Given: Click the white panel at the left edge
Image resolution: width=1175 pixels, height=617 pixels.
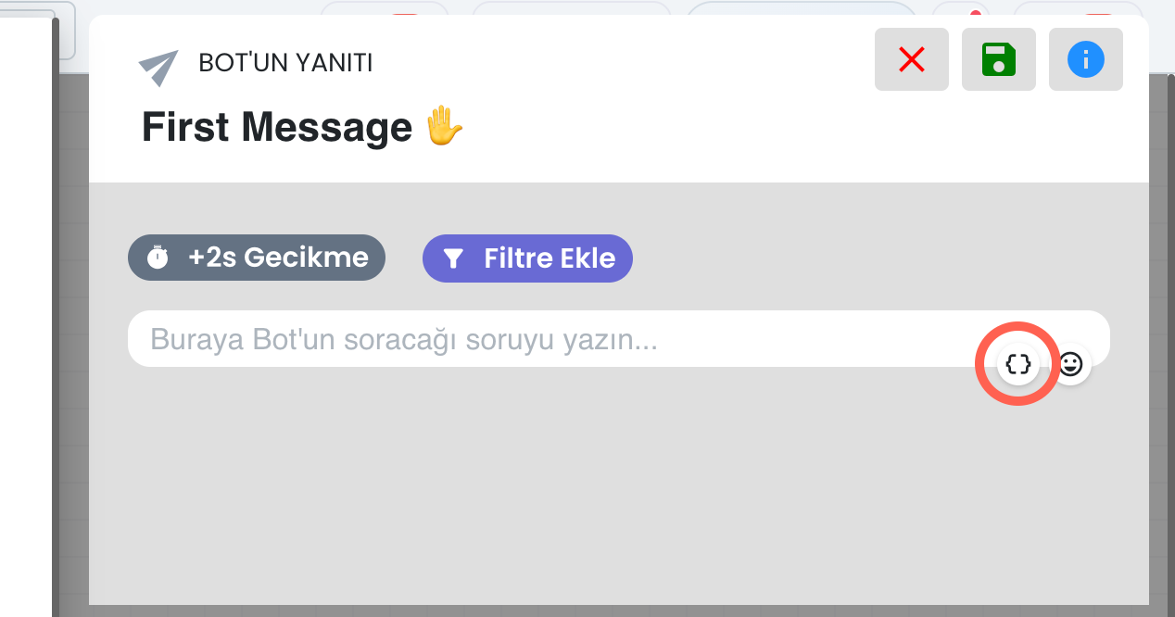Looking at the screenshot, I should click(x=25, y=315).
